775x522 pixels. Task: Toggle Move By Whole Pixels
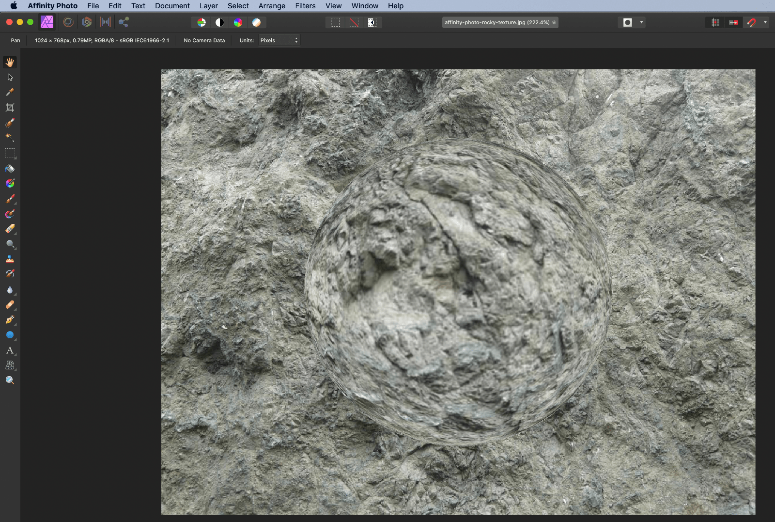pos(733,22)
